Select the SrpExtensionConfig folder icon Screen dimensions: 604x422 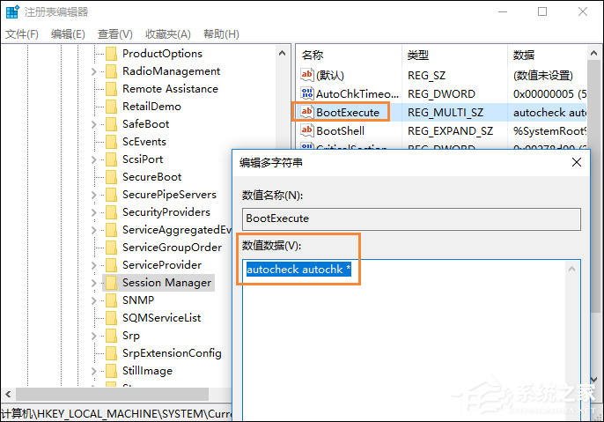click(x=111, y=353)
